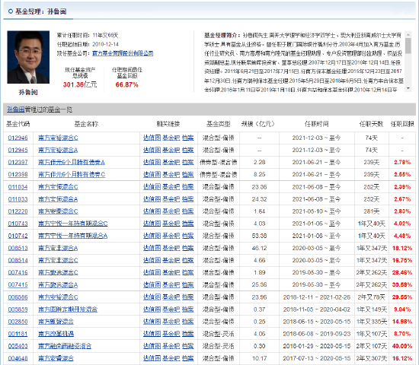
Task: Open 基金吧 for fund 011034
Action: tap(171, 187)
